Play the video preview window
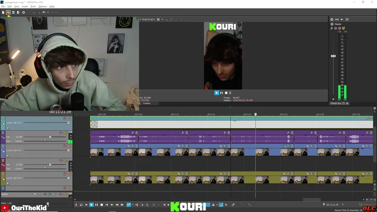The image size is (377, 212). pyautogui.click(x=216, y=93)
